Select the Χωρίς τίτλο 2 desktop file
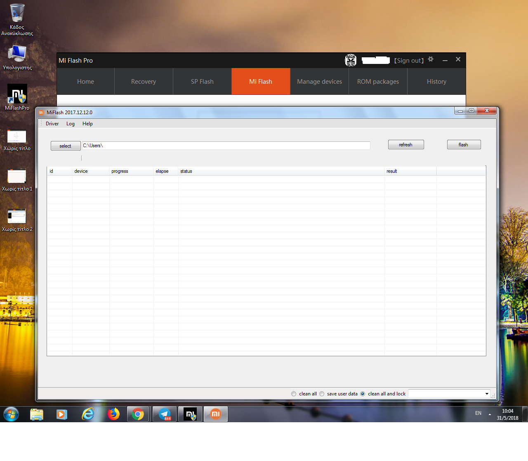The image size is (528, 461). point(17,221)
